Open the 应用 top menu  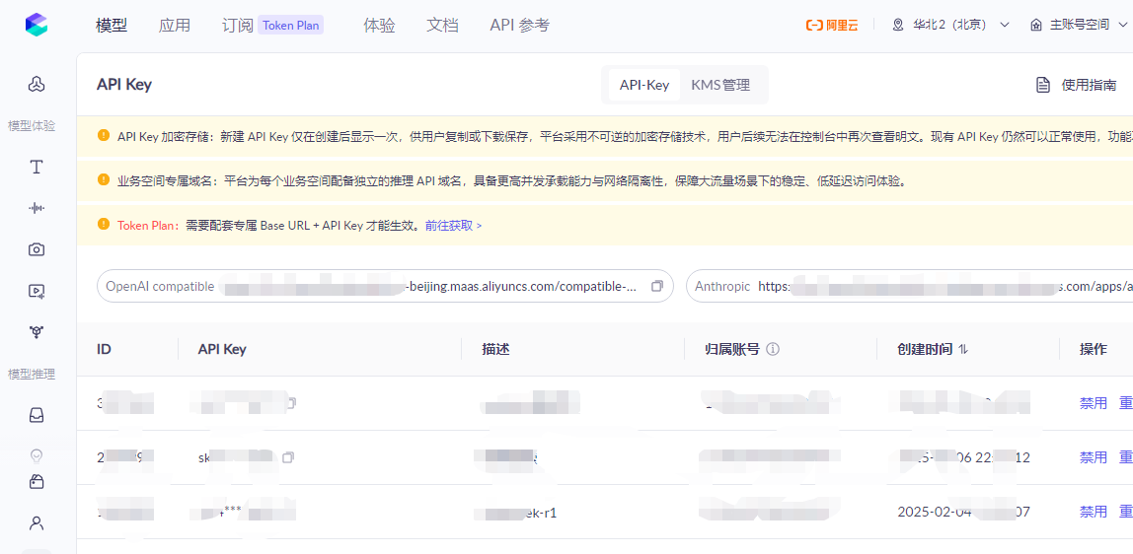pyautogui.click(x=174, y=26)
